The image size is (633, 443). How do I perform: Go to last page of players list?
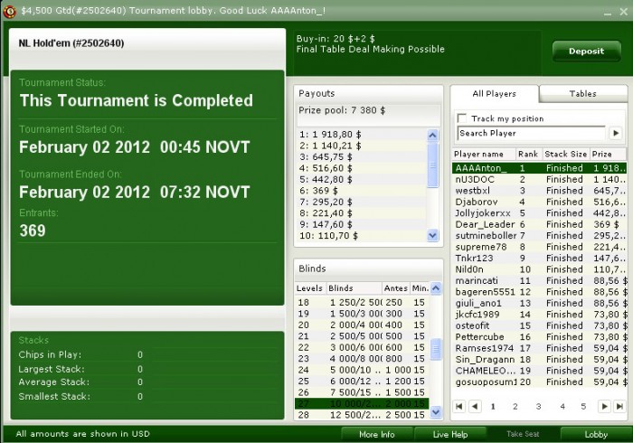619,406
